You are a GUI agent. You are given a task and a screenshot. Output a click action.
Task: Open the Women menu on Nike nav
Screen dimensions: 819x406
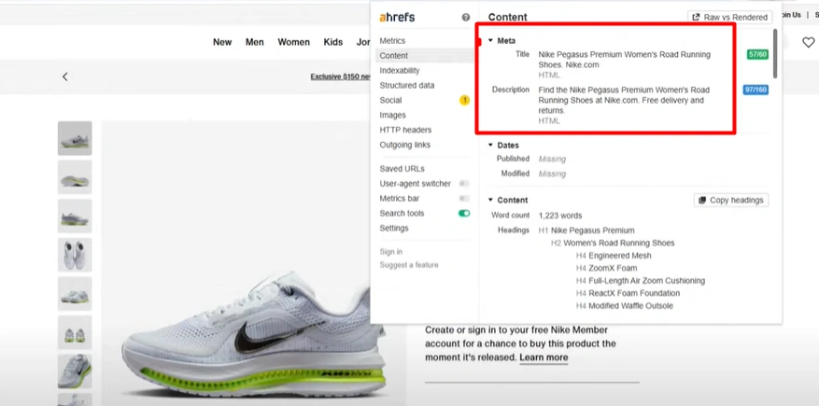click(293, 42)
